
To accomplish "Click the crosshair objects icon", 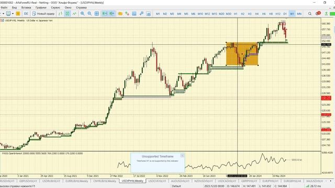I will (141, 14).
